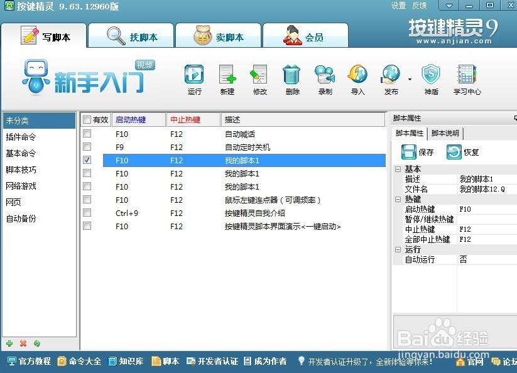Click the green refresh category icon
Screen dimensions: 517x373
(37, 343)
